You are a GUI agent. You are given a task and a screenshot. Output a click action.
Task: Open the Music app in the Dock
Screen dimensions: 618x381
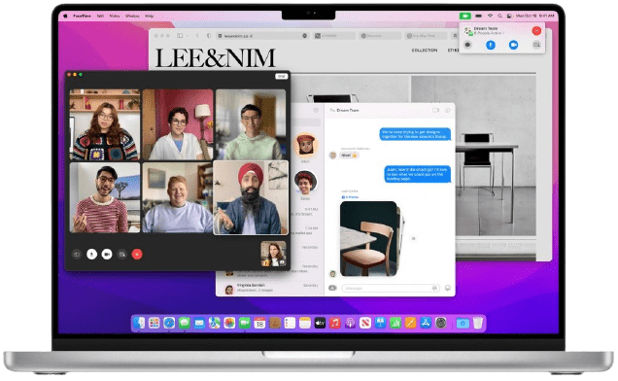(334, 324)
